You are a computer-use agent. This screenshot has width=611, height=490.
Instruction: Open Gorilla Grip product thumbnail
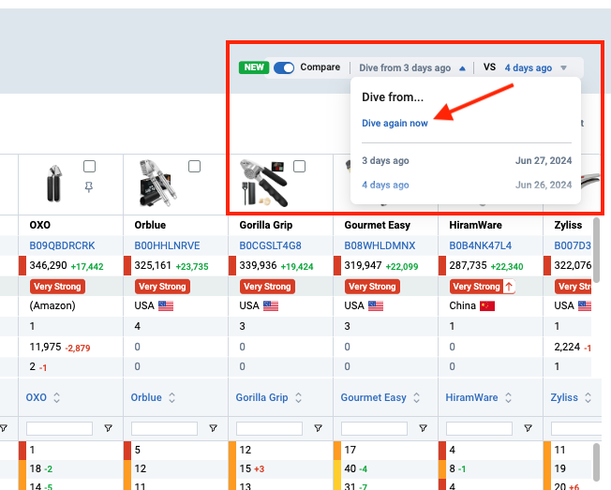pos(263,183)
